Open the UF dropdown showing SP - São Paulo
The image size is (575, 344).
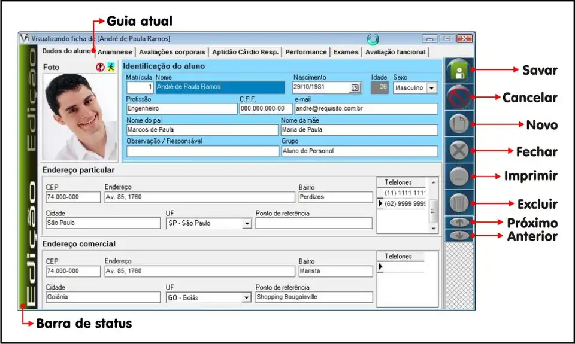246,224
